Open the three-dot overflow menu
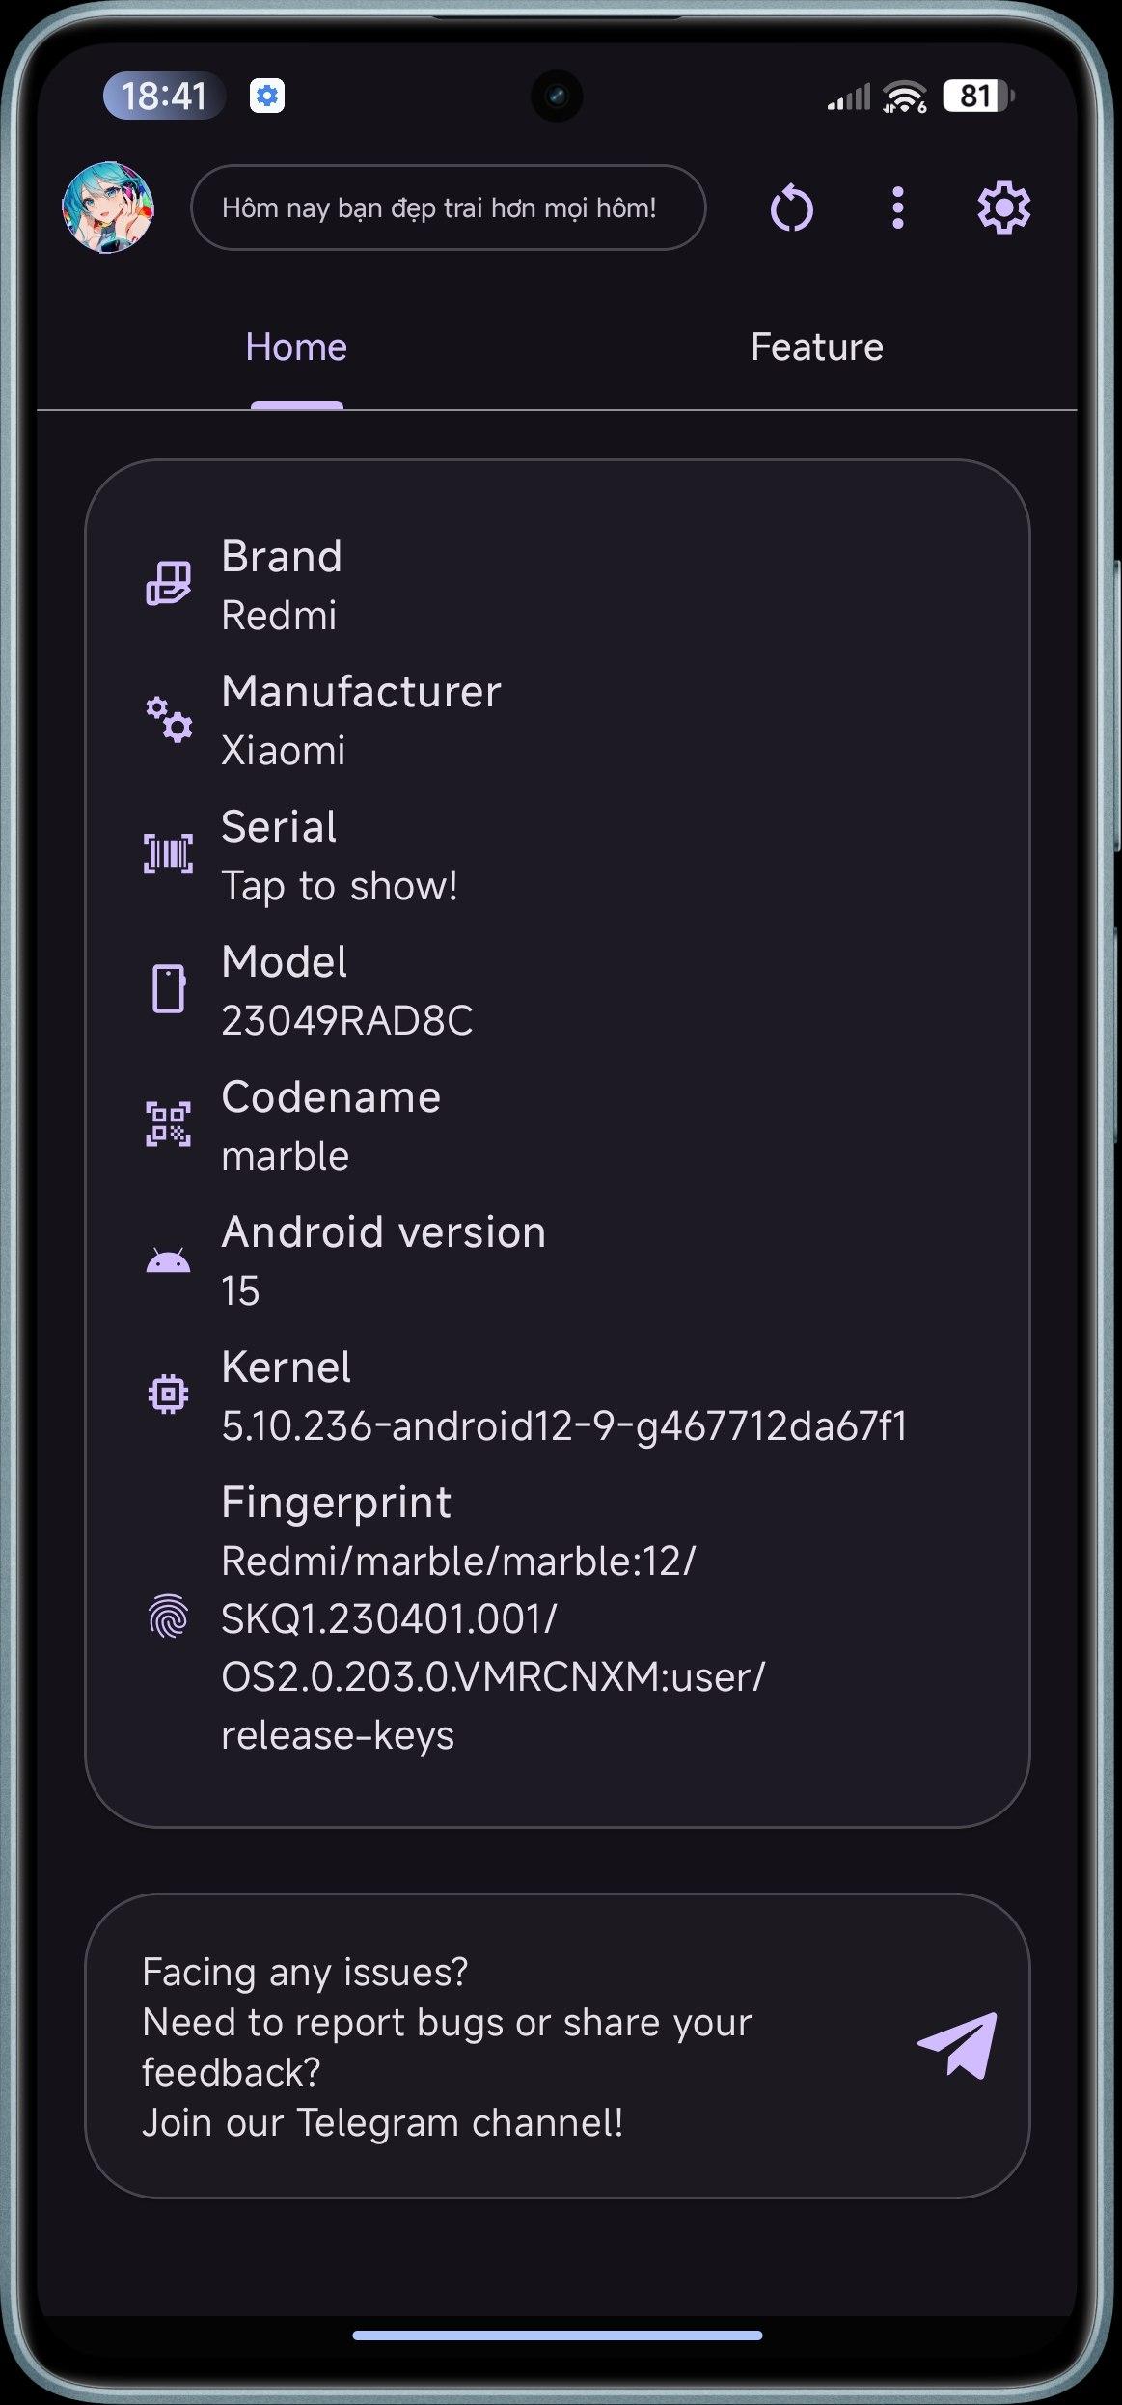The height and width of the screenshot is (2405, 1122). tap(897, 207)
